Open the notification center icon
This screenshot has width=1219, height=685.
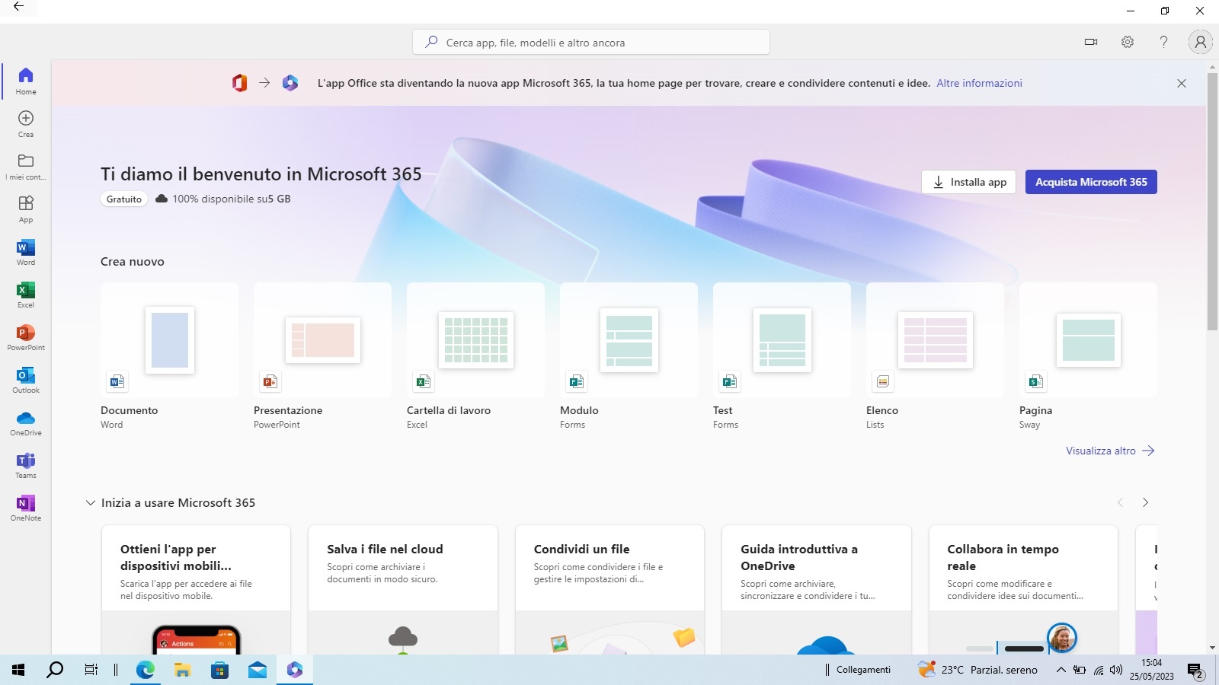tap(1195, 671)
